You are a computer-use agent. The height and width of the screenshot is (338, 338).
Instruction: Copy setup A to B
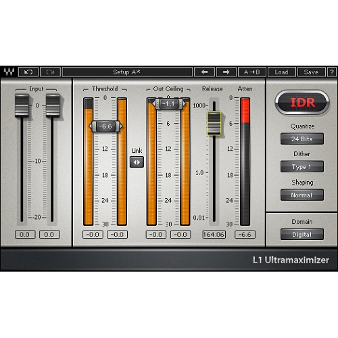[x=252, y=72]
